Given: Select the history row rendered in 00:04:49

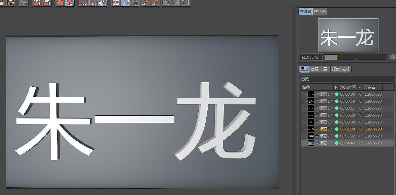Looking at the screenshot, I should (x=348, y=143).
